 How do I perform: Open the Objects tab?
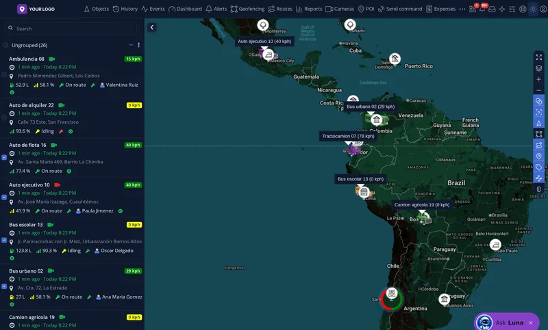96,9
